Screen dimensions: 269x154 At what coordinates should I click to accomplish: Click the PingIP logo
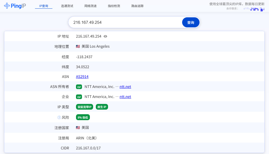tap(15, 6)
